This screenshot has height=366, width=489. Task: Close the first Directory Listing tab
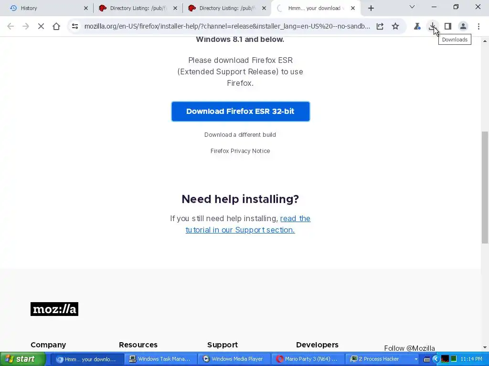click(x=175, y=9)
